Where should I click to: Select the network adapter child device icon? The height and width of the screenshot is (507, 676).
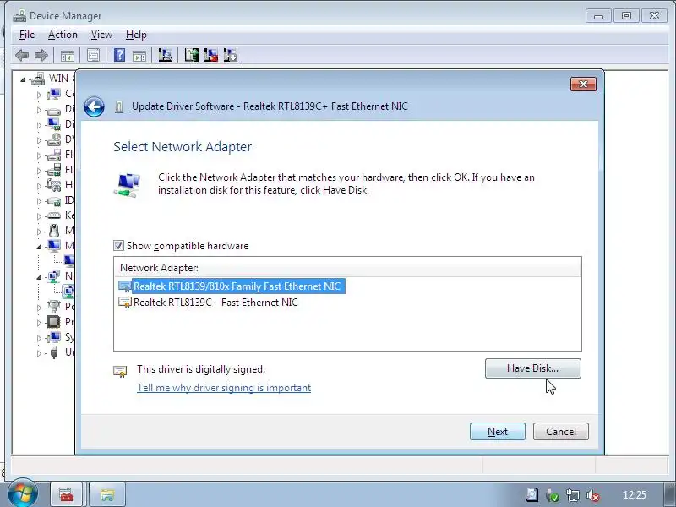(68, 291)
